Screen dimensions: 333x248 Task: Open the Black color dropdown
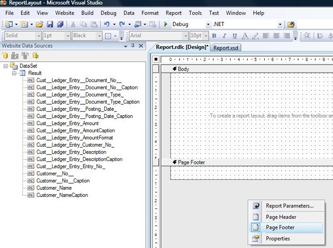pos(98,36)
